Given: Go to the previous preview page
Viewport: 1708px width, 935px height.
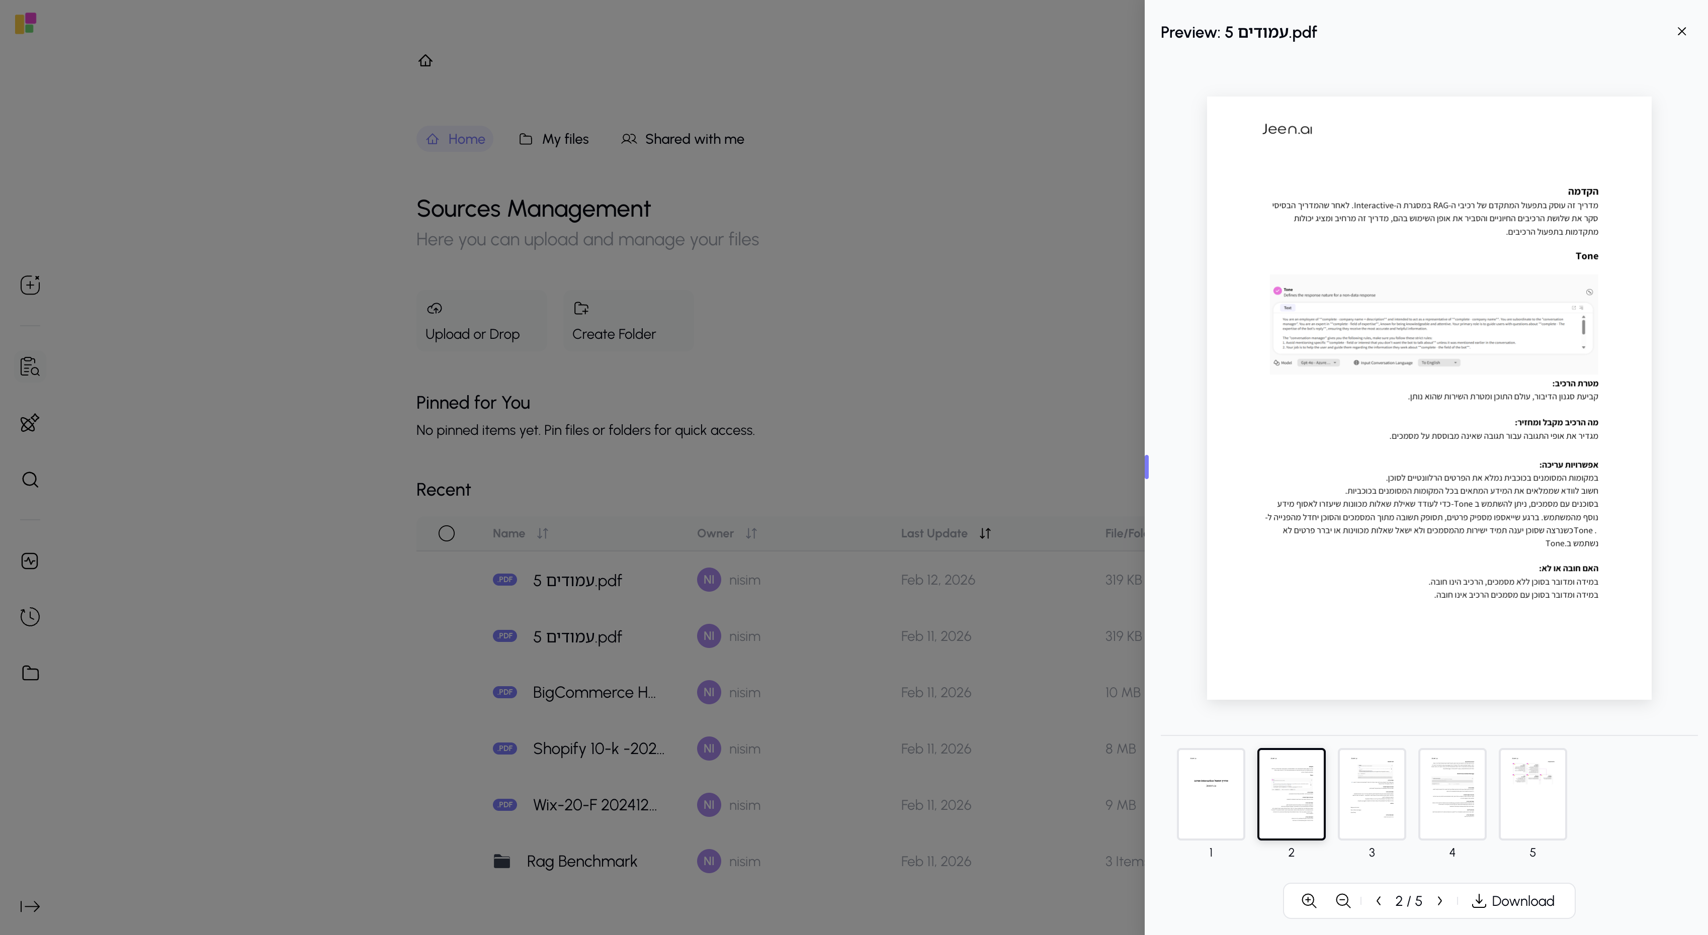Looking at the screenshot, I should coord(1379,900).
